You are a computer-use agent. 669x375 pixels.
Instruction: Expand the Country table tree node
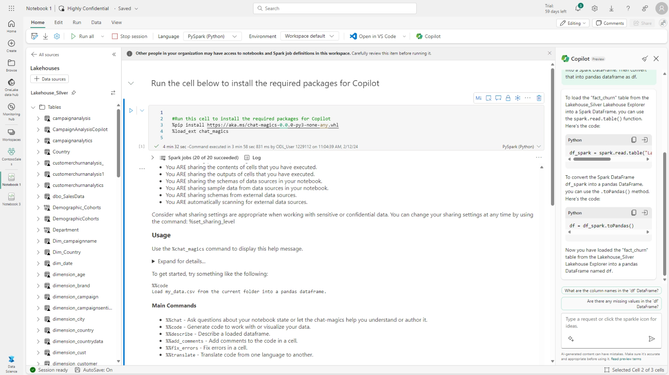click(38, 152)
